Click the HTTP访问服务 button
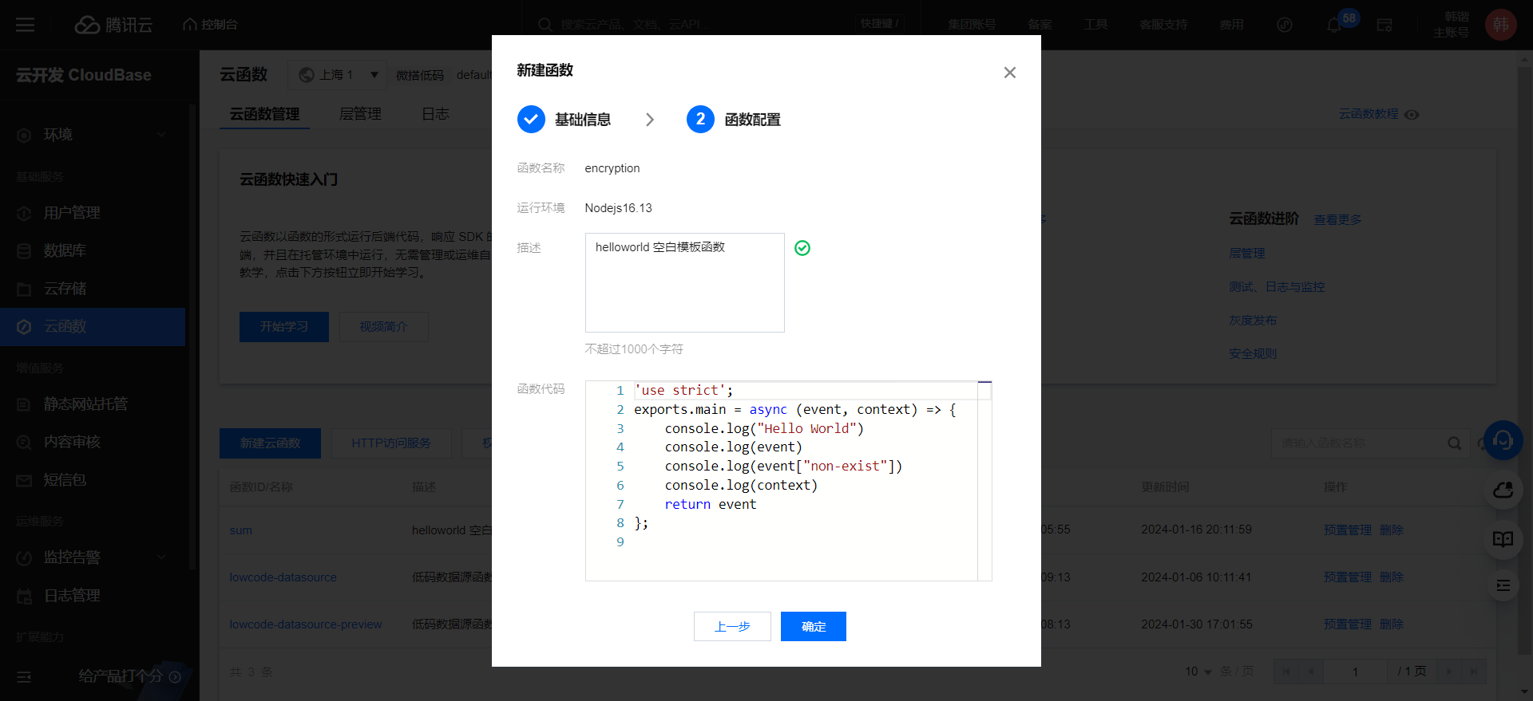Screen dimensions: 1533x701 click(x=391, y=443)
